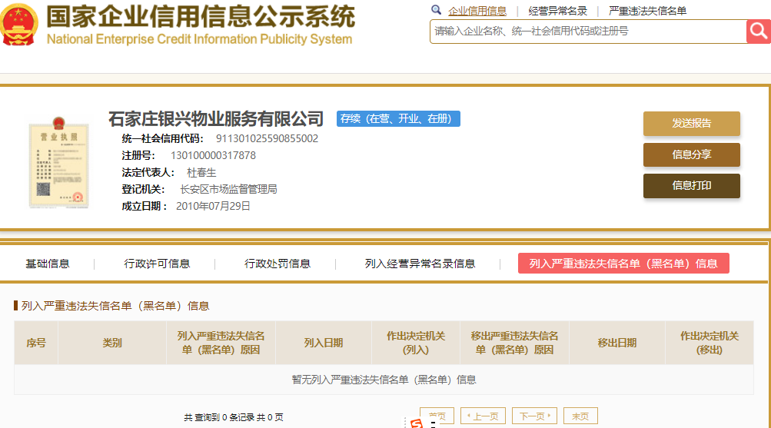The image size is (771, 428).
Task: Switch to the 行政处罚信息 tab
Action: pyautogui.click(x=277, y=264)
